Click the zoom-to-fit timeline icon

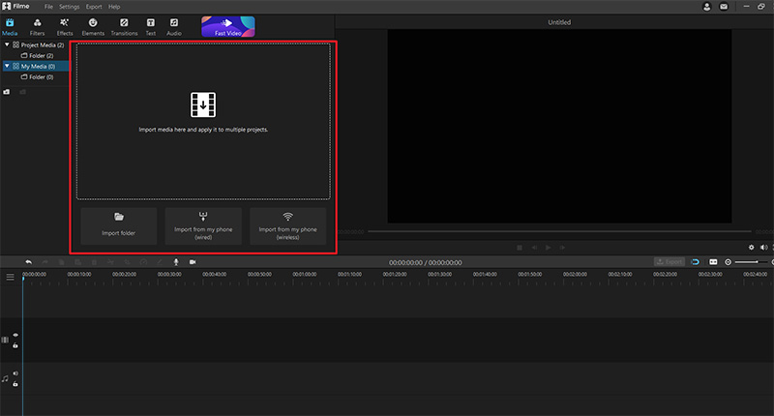pyautogui.click(x=713, y=262)
